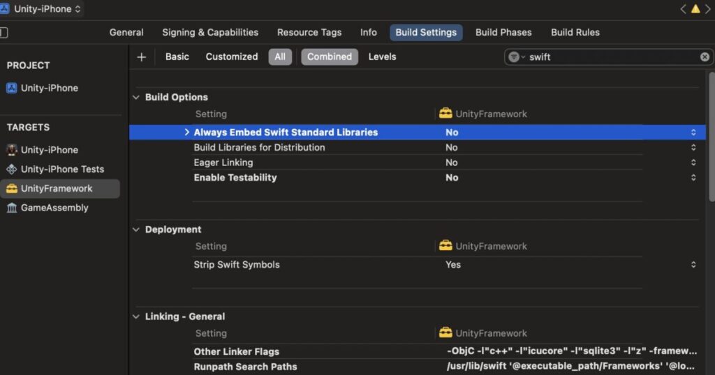
Task: Click the vertical scrollbar of settings list
Action: tap(712, 137)
